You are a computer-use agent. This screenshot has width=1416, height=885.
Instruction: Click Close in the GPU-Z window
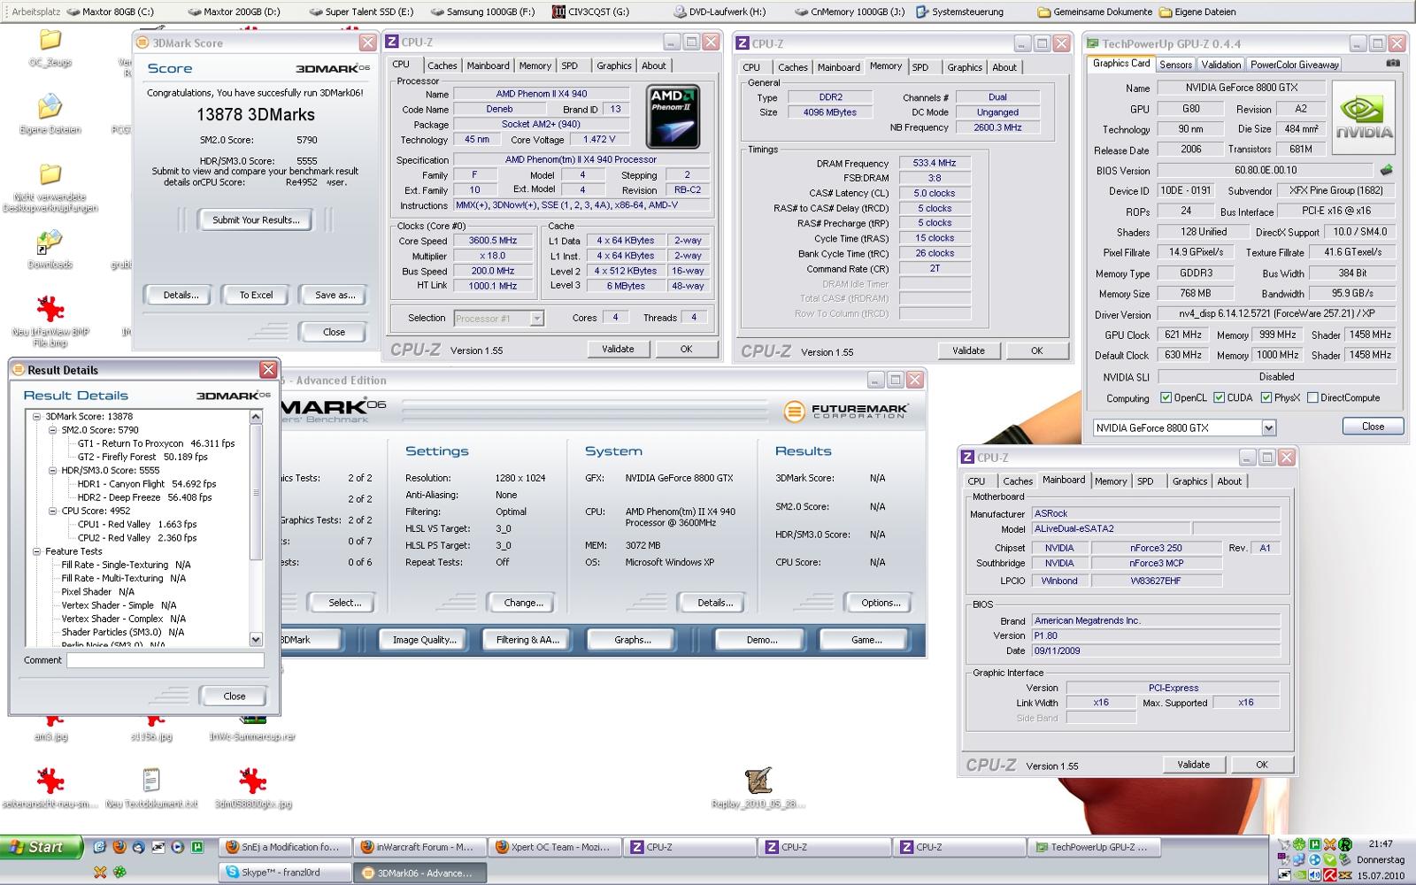click(1373, 427)
